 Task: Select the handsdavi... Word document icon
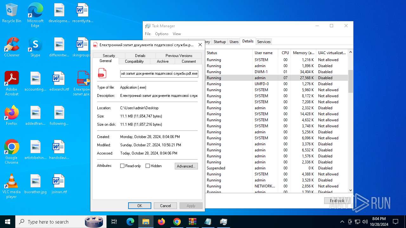[59, 150]
